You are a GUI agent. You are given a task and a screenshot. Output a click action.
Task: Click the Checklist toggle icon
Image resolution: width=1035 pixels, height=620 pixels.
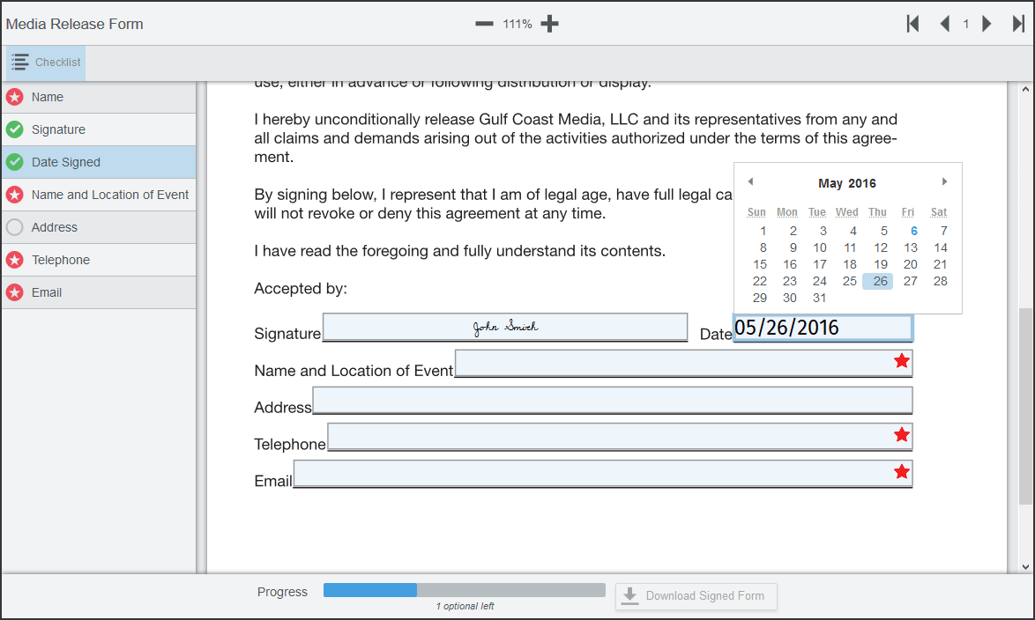tap(20, 62)
